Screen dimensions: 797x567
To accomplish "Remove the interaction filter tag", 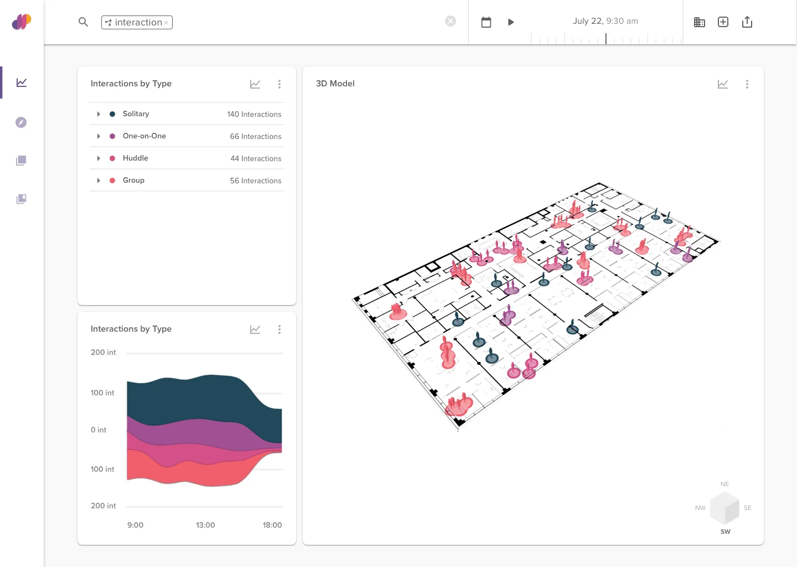I will pyautogui.click(x=166, y=23).
